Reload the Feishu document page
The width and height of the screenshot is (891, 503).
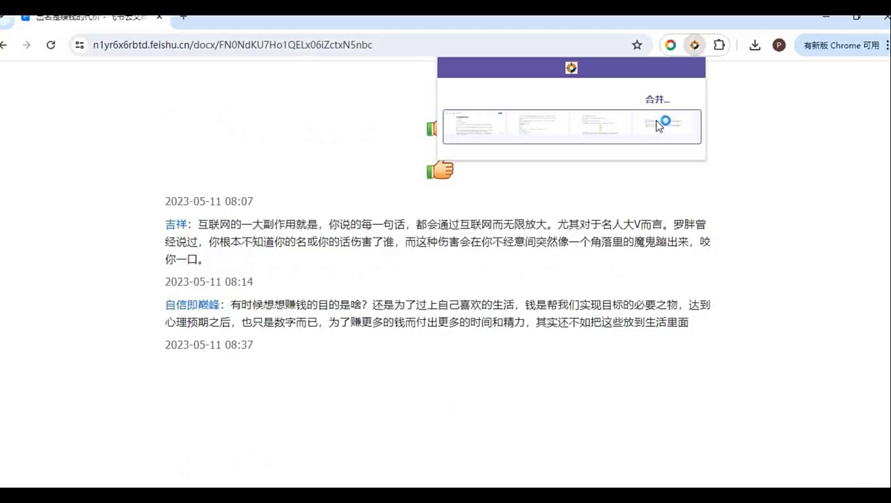(x=51, y=45)
